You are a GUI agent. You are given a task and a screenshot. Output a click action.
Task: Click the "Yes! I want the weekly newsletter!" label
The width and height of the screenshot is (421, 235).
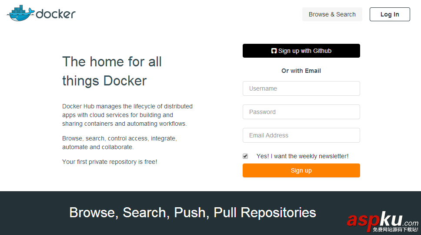[x=302, y=156]
